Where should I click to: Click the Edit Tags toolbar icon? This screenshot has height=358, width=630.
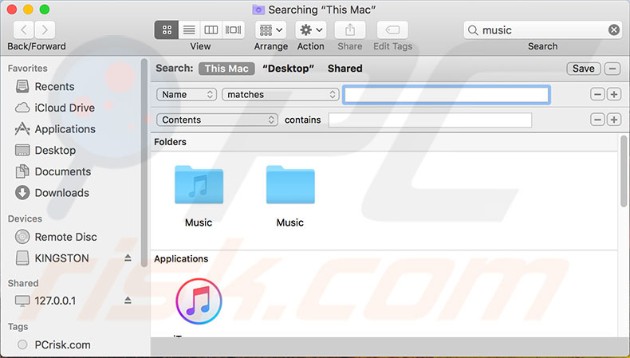(x=392, y=30)
